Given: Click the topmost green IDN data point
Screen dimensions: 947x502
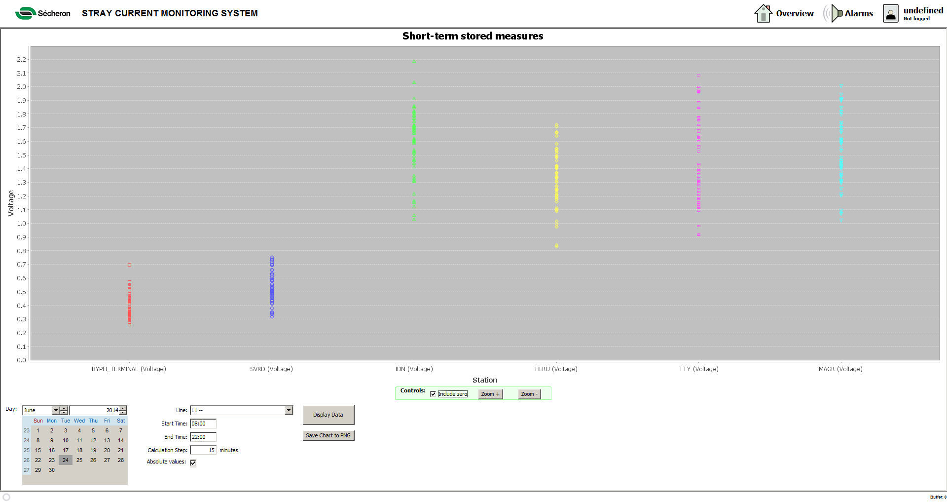Looking at the screenshot, I should (x=414, y=62).
